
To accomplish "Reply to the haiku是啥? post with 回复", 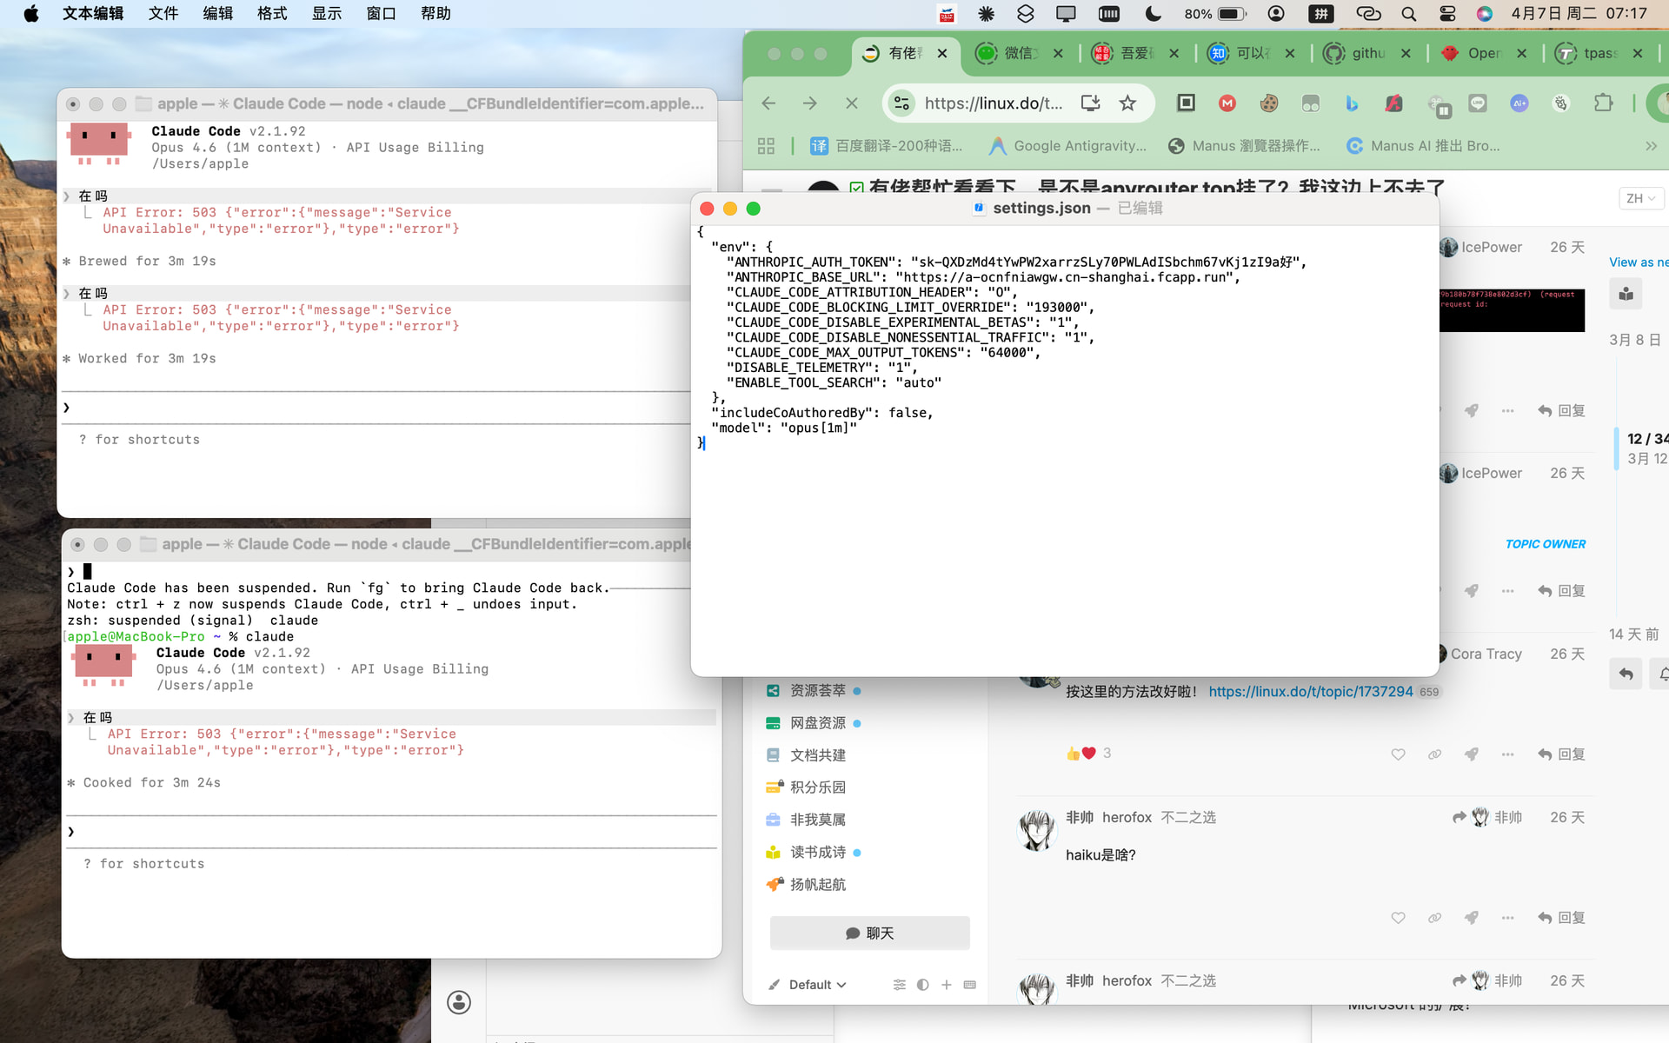I will [x=1561, y=918].
